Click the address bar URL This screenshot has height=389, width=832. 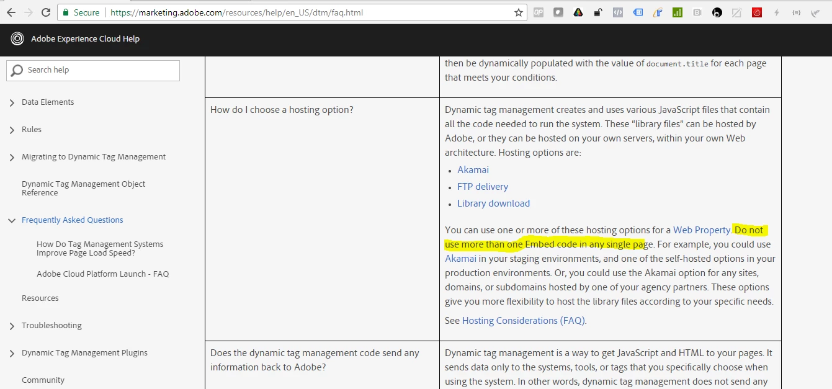236,12
